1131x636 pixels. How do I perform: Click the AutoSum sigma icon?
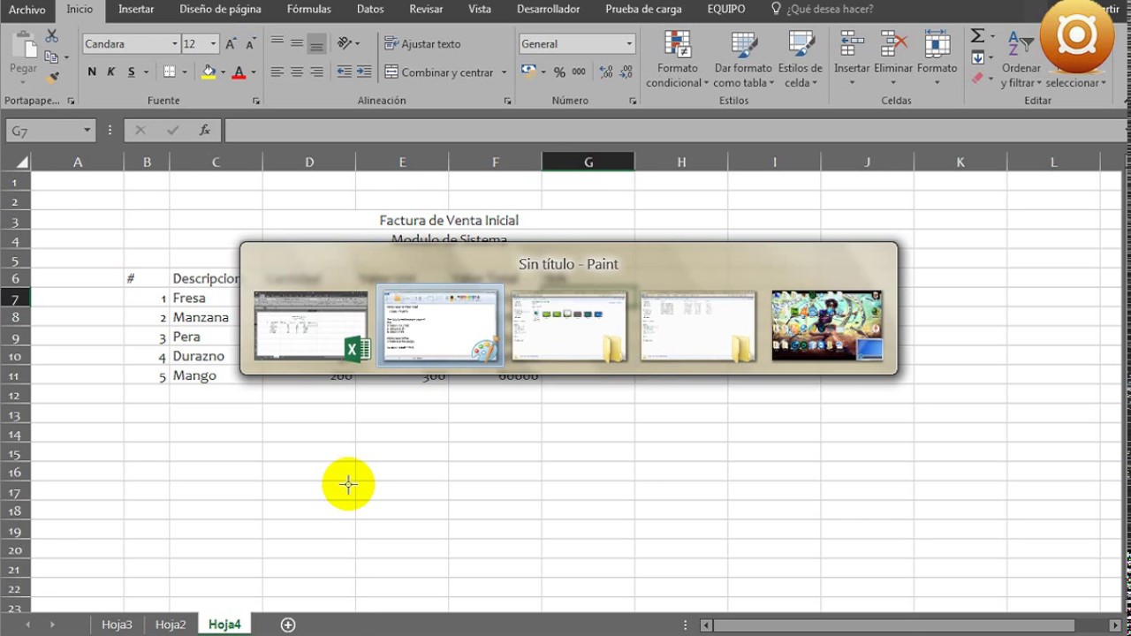(x=977, y=36)
